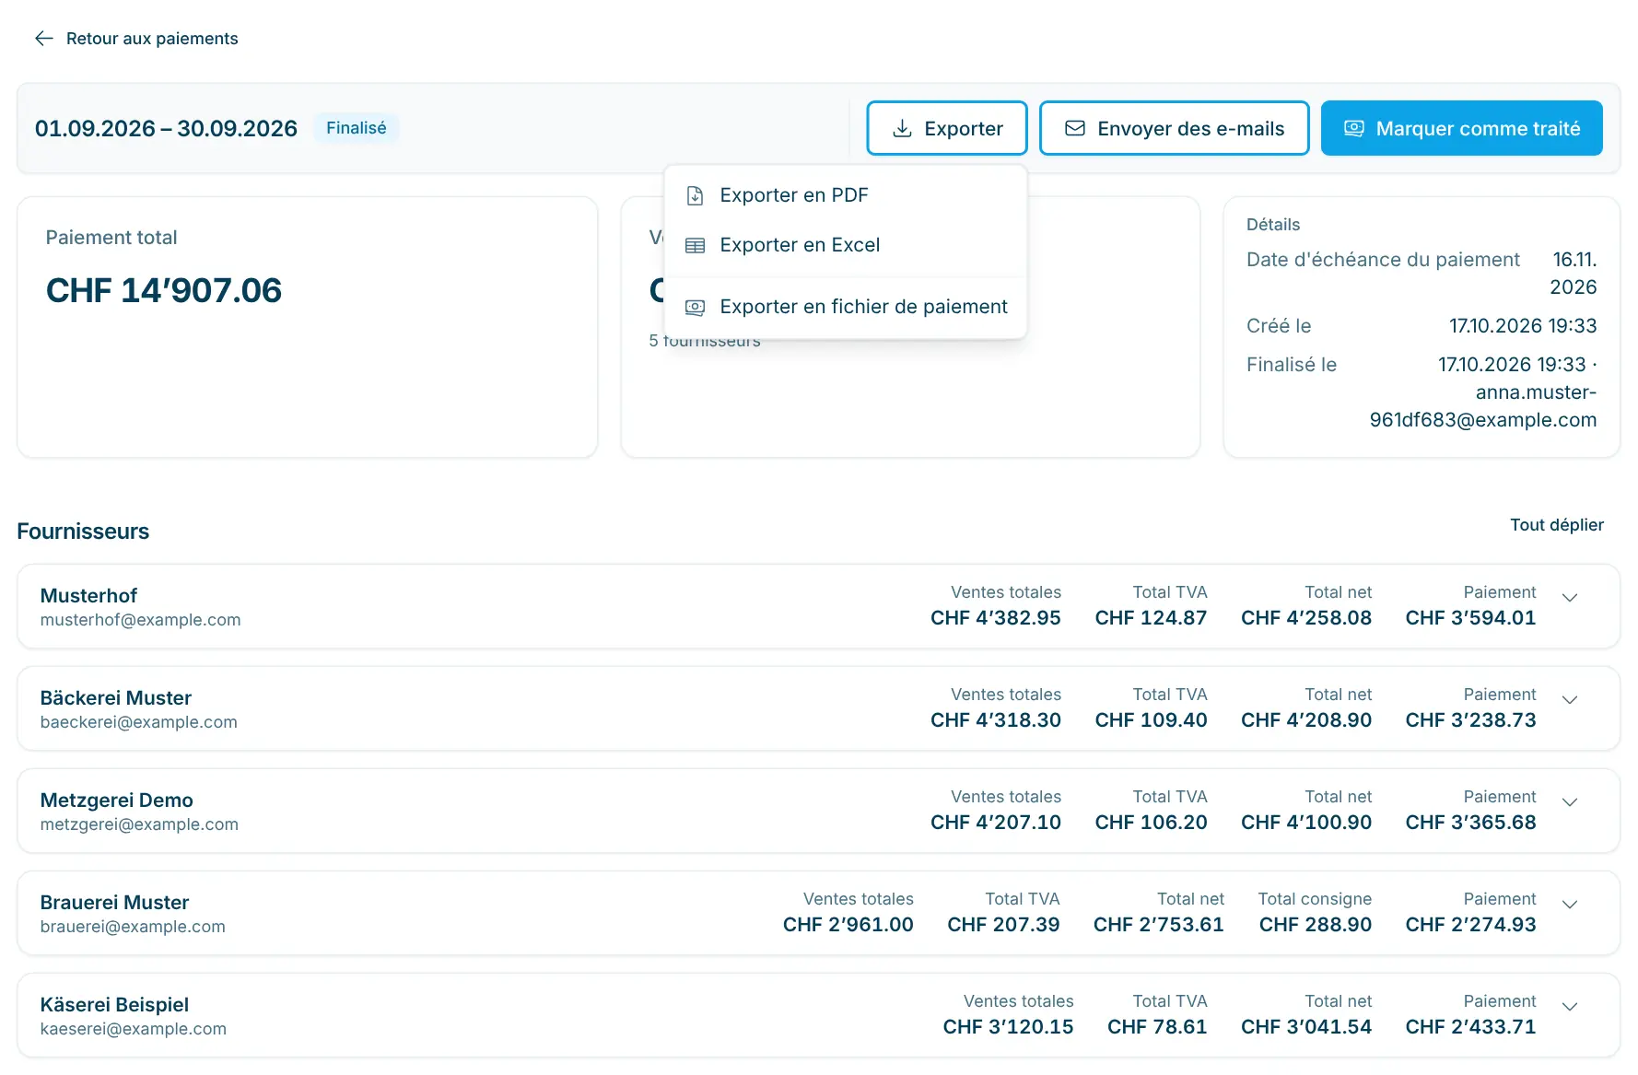
Task: Click the banknote icon in Marquer comme traité
Action: (x=1353, y=128)
